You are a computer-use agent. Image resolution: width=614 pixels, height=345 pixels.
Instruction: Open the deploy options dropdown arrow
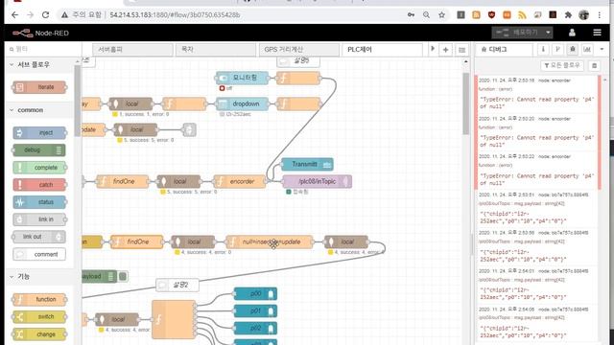(548, 33)
